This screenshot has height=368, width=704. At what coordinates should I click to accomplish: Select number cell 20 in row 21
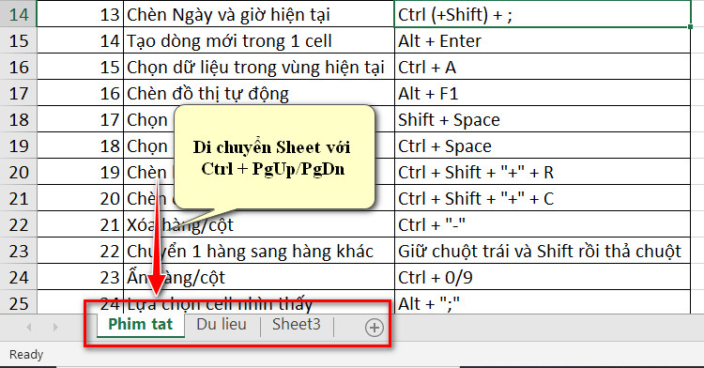80,198
